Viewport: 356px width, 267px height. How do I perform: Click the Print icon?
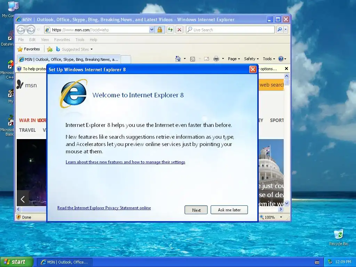pos(216,59)
